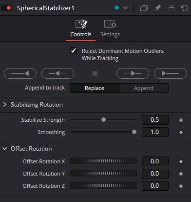Click Track Reverse button
Screen dimensions: 191x202
(x=20, y=73)
